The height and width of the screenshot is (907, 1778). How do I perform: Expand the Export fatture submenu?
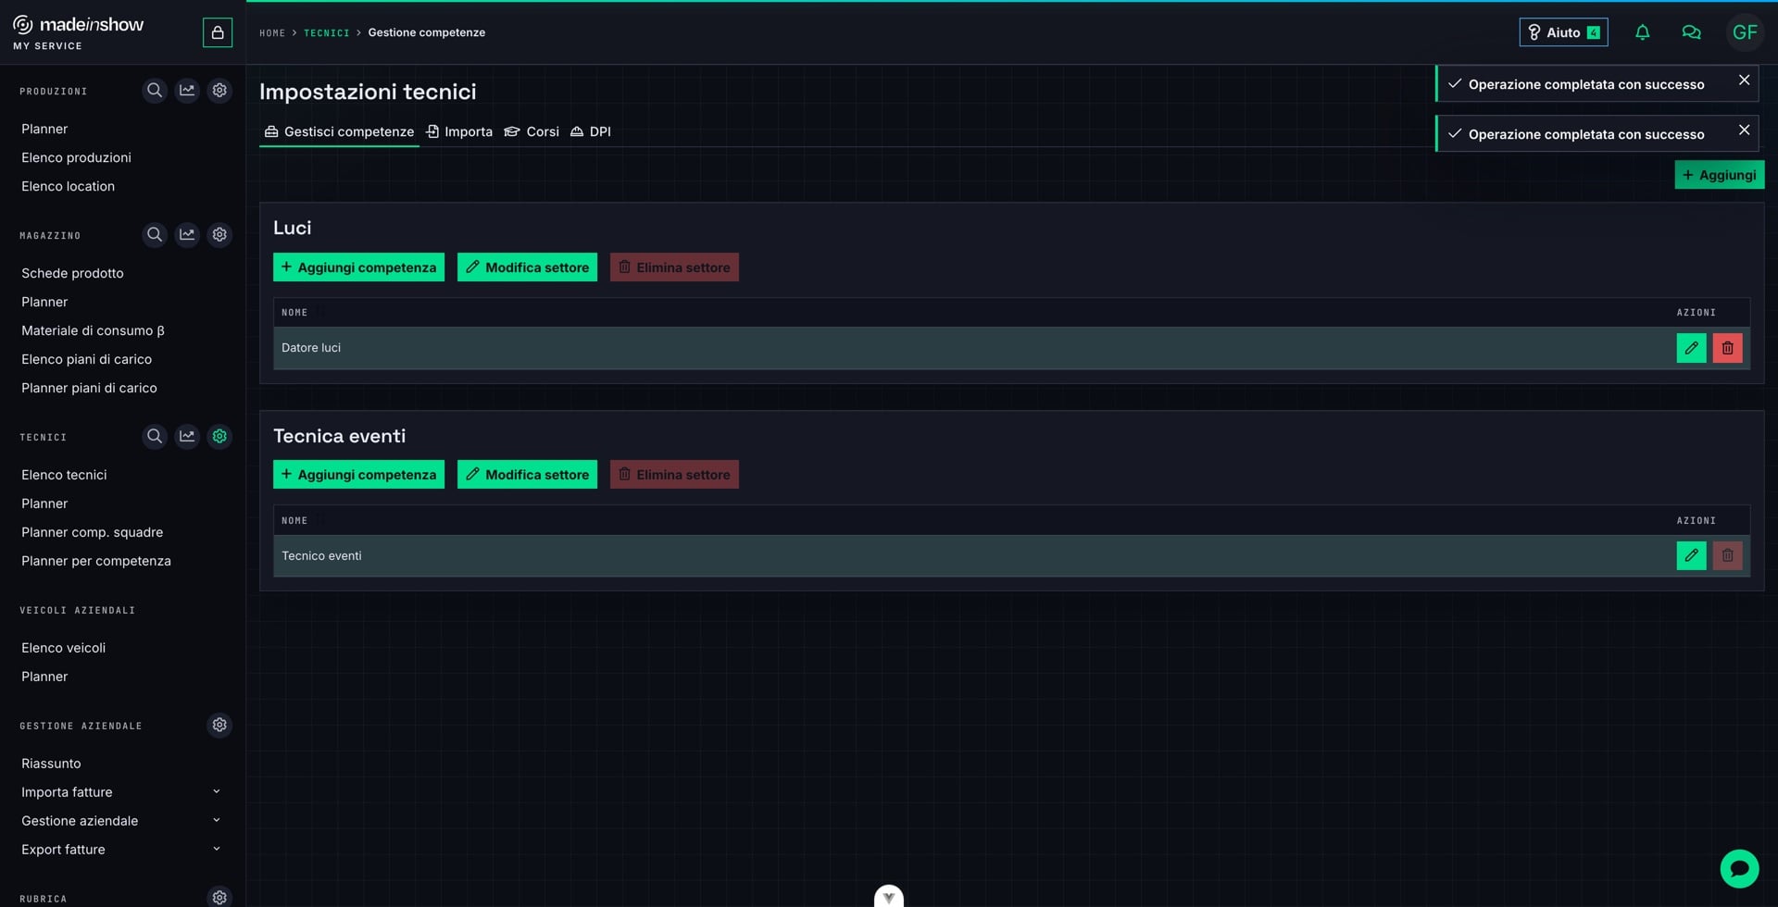pos(216,849)
